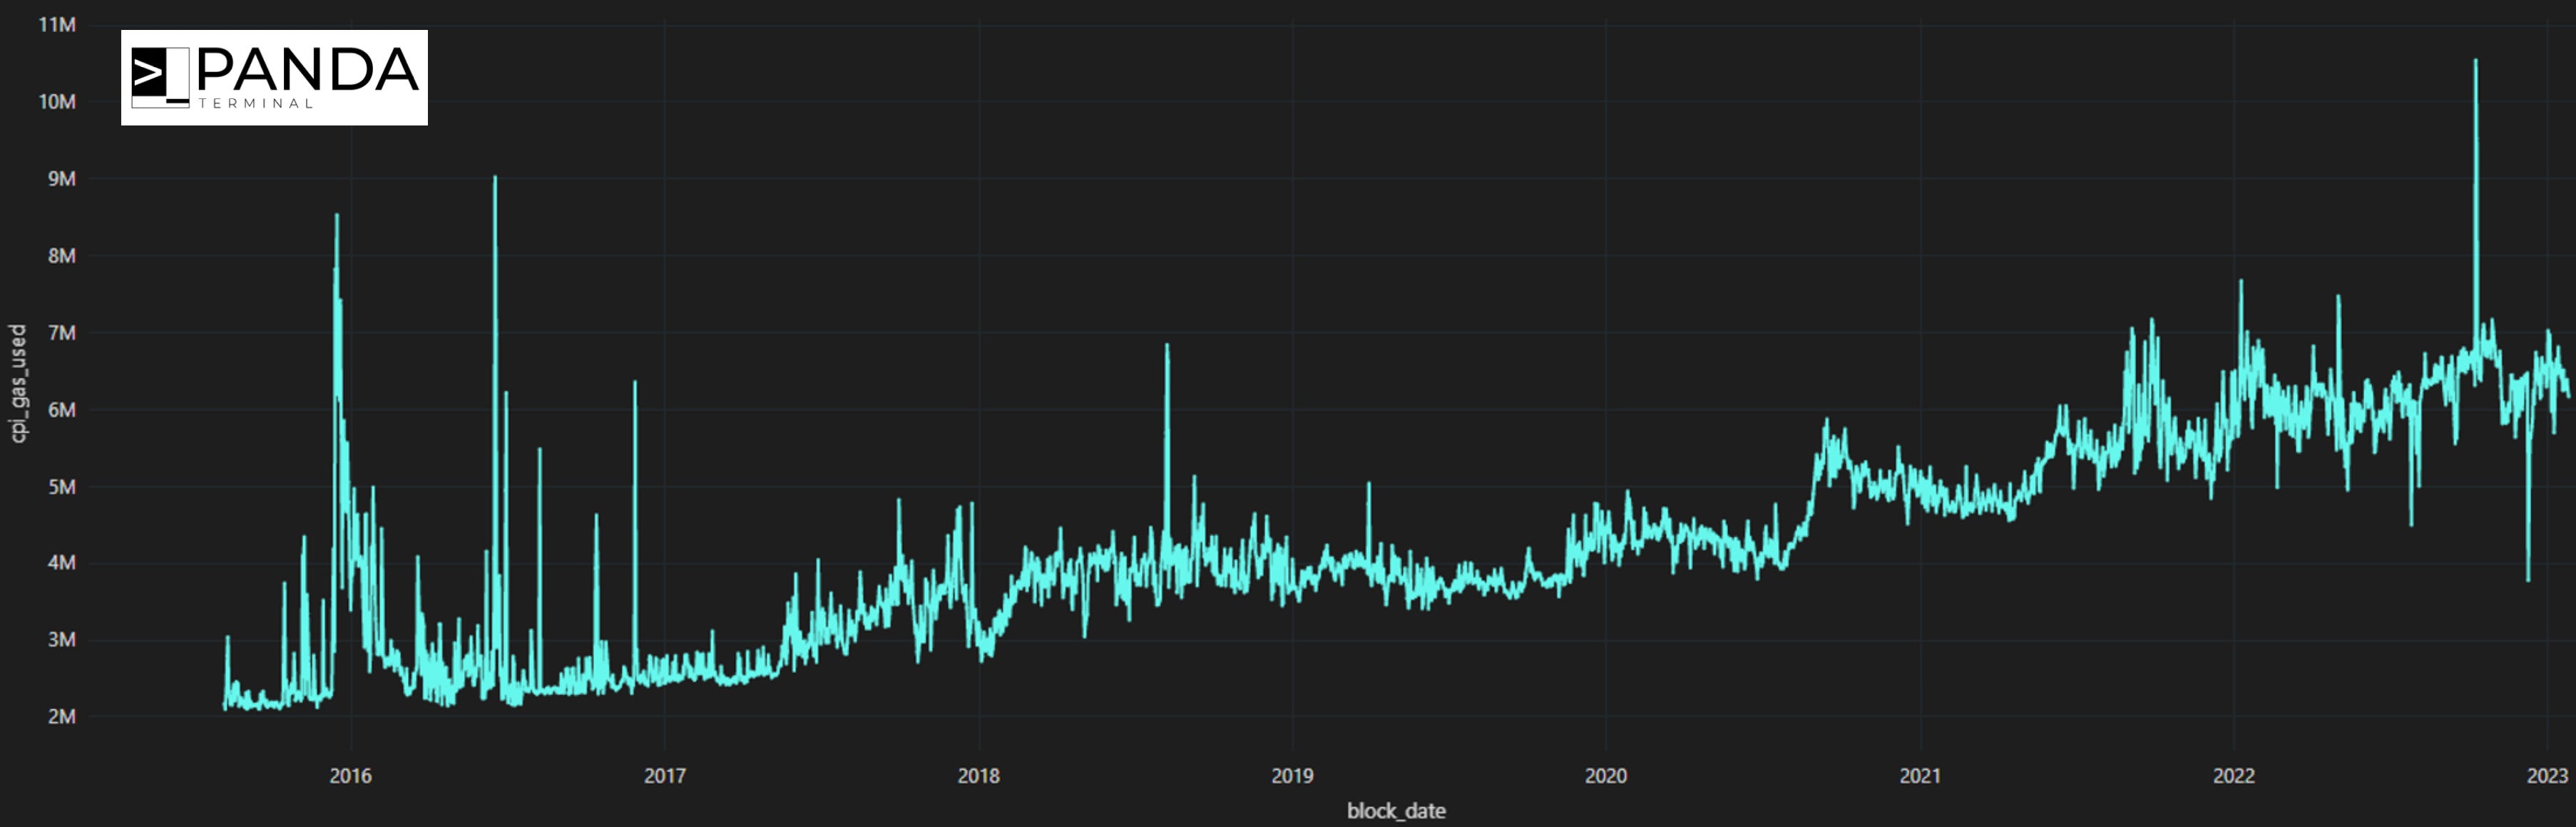Click the 2019 x-axis label

tap(1292, 775)
